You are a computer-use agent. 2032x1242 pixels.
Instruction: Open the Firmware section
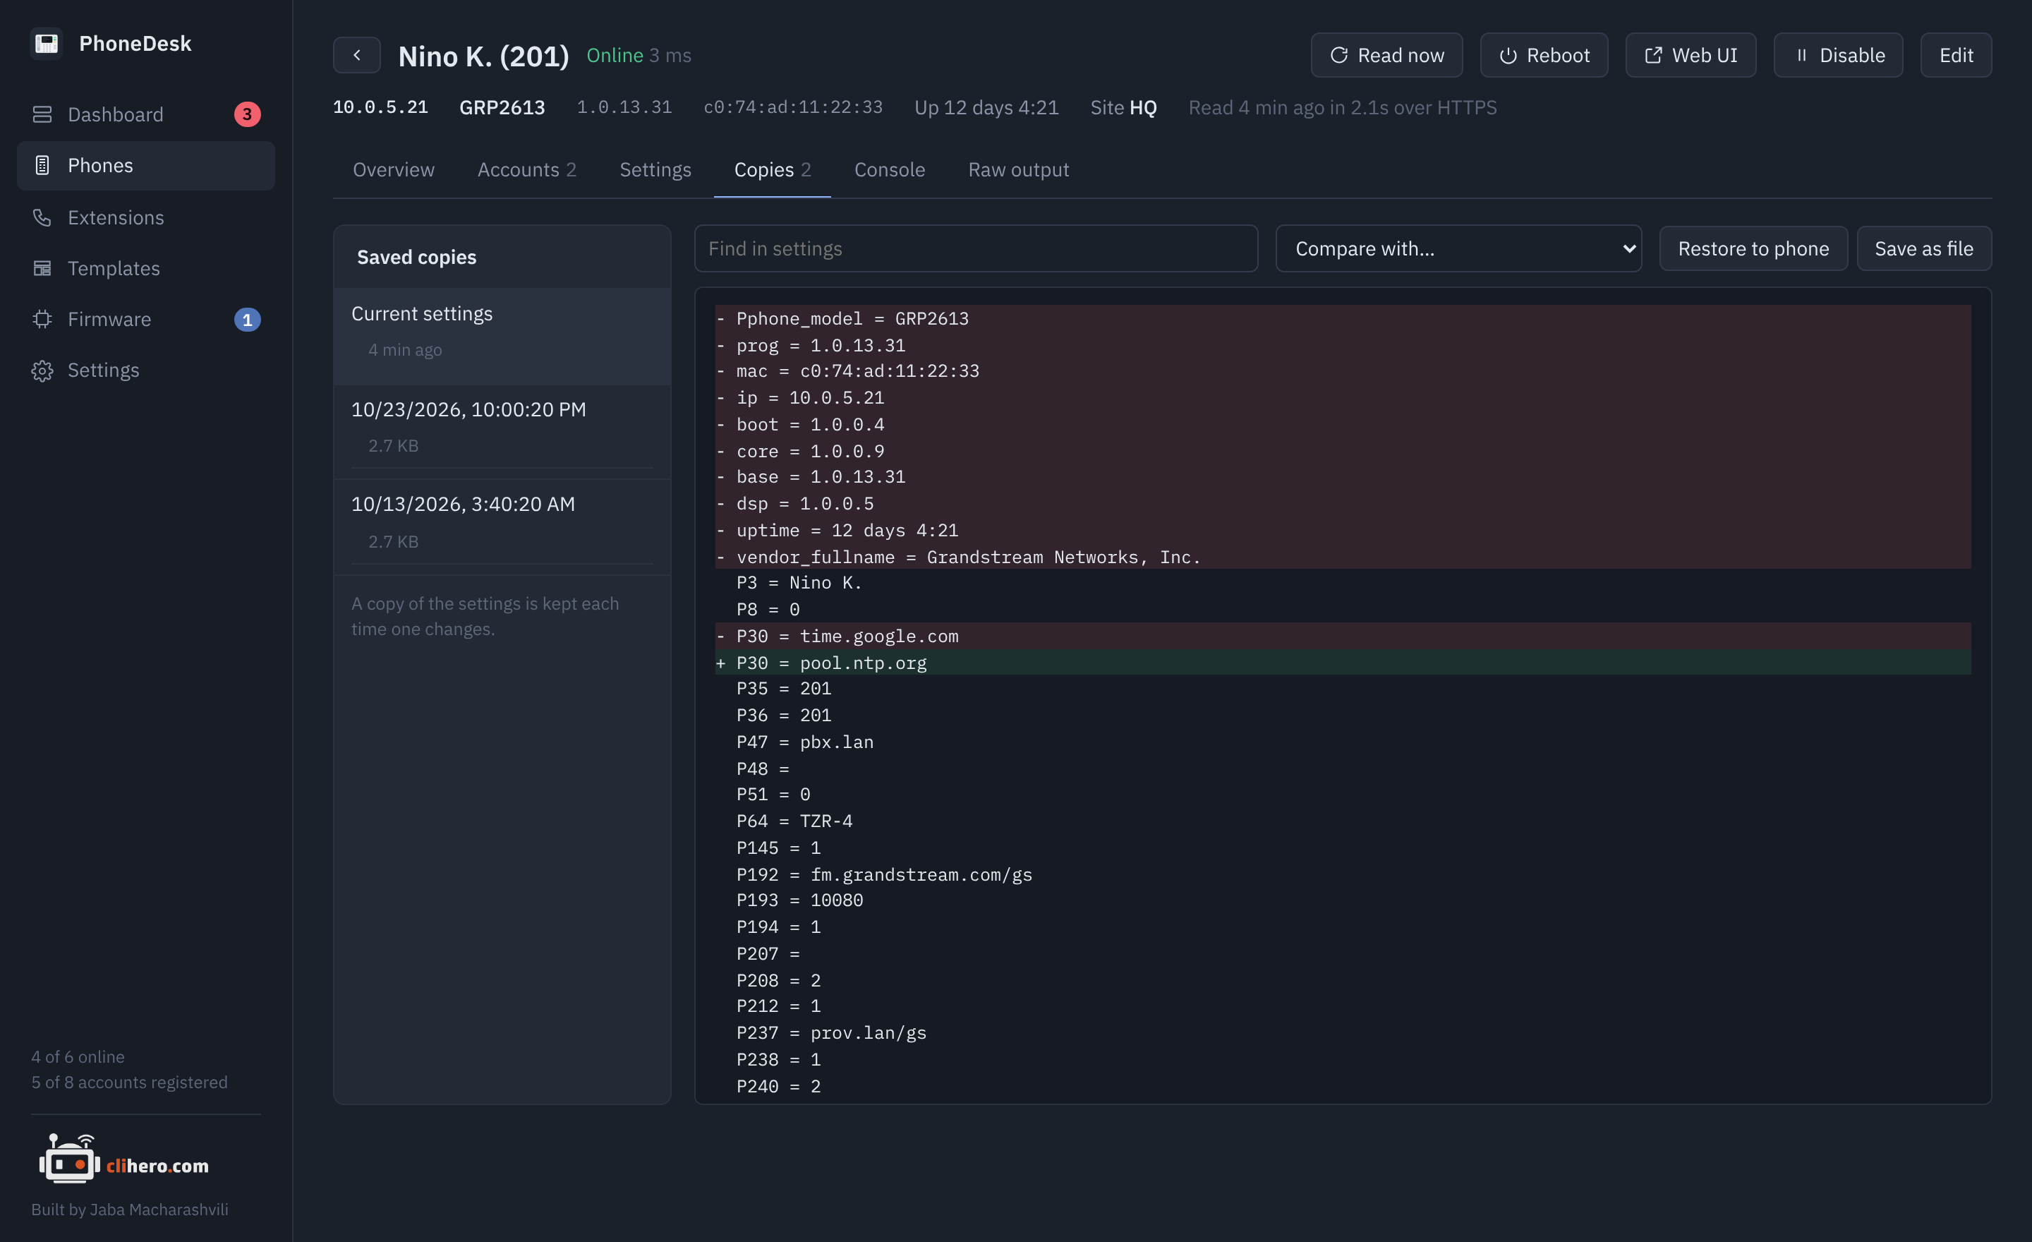pos(145,319)
